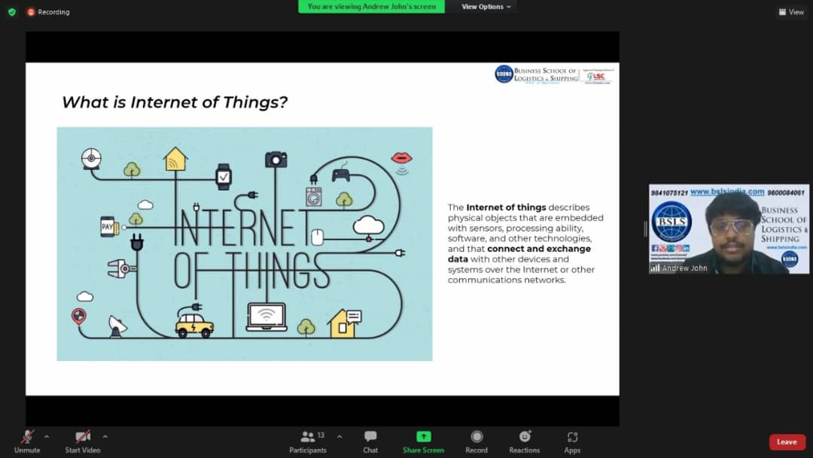
Task: Click the www.bslsindia.com link in the video background
Action: point(727,192)
